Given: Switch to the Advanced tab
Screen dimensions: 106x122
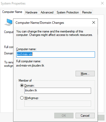Looking at the screenshot, I should coord(47,12).
